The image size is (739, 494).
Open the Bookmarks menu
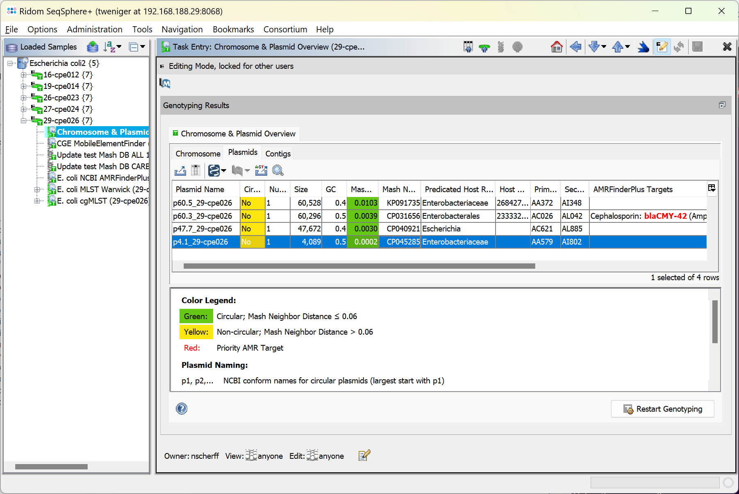click(233, 29)
